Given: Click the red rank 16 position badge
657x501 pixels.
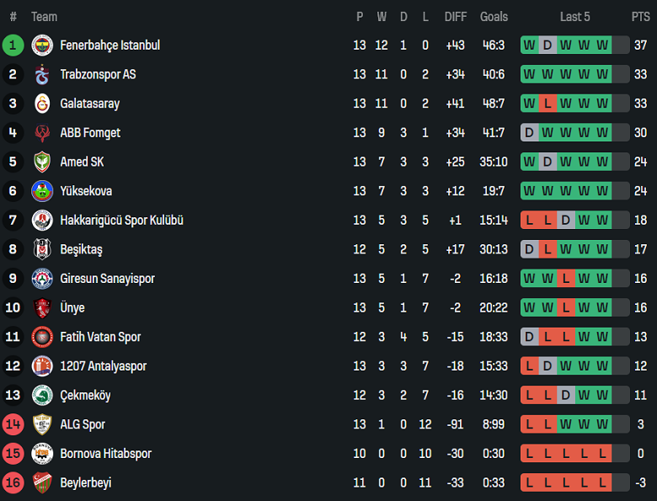Looking at the screenshot, I should (x=13, y=482).
